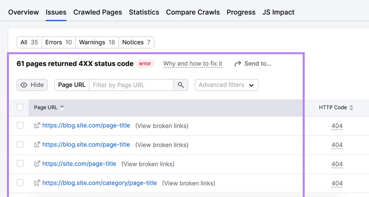The width and height of the screenshot is (369, 197).
Task: Click the Send to arrow icon
Action: pyautogui.click(x=238, y=64)
